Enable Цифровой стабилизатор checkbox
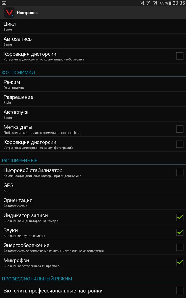This screenshot has width=186, height=298. click(180, 172)
